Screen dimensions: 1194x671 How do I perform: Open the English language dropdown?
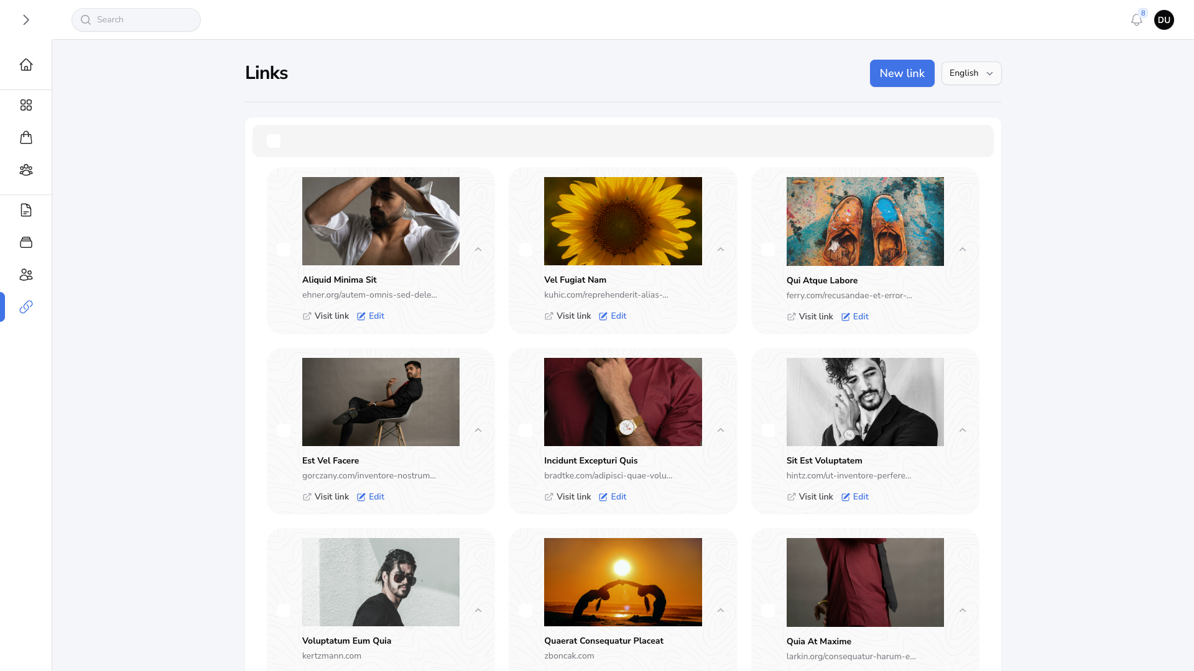click(x=971, y=73)
